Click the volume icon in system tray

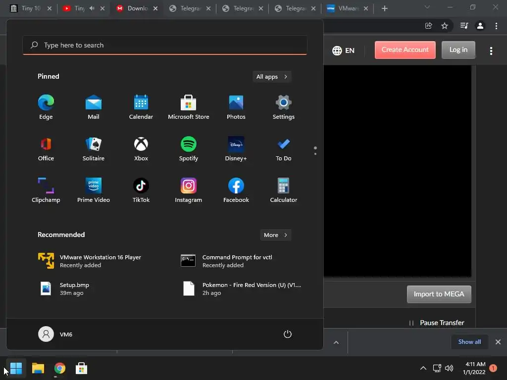449,368
